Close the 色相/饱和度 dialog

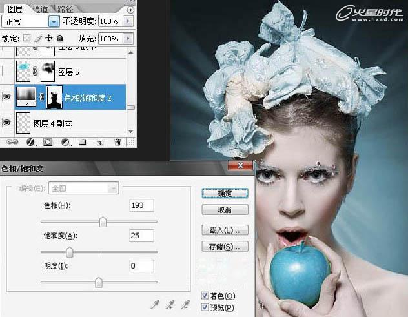tap(240, 165)
